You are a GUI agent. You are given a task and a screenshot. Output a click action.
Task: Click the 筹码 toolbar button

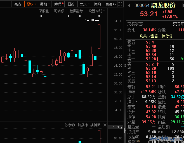coord(58,4)
